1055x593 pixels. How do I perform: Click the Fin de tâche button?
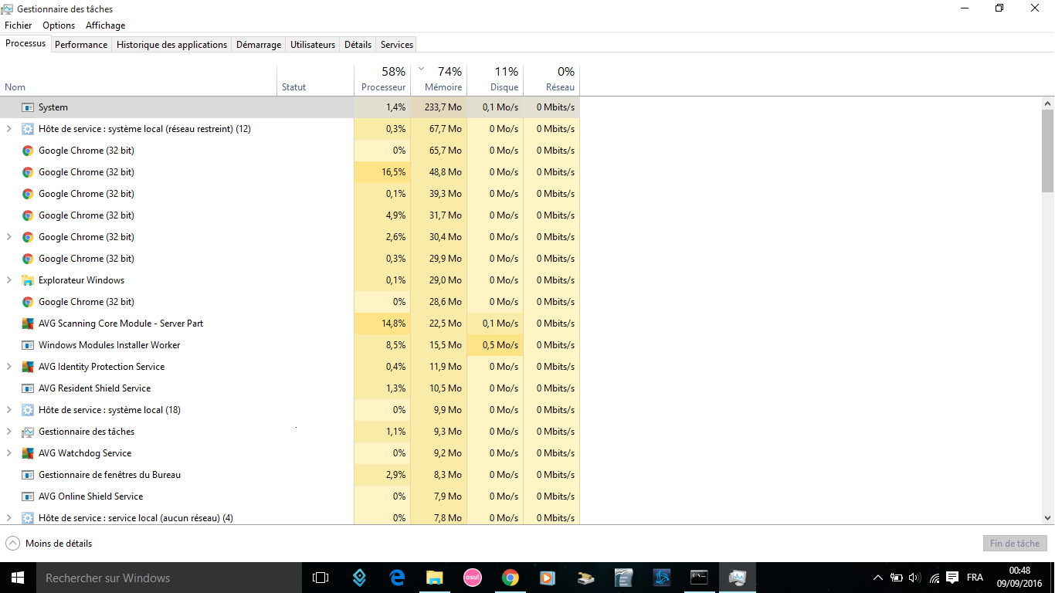1015,544
